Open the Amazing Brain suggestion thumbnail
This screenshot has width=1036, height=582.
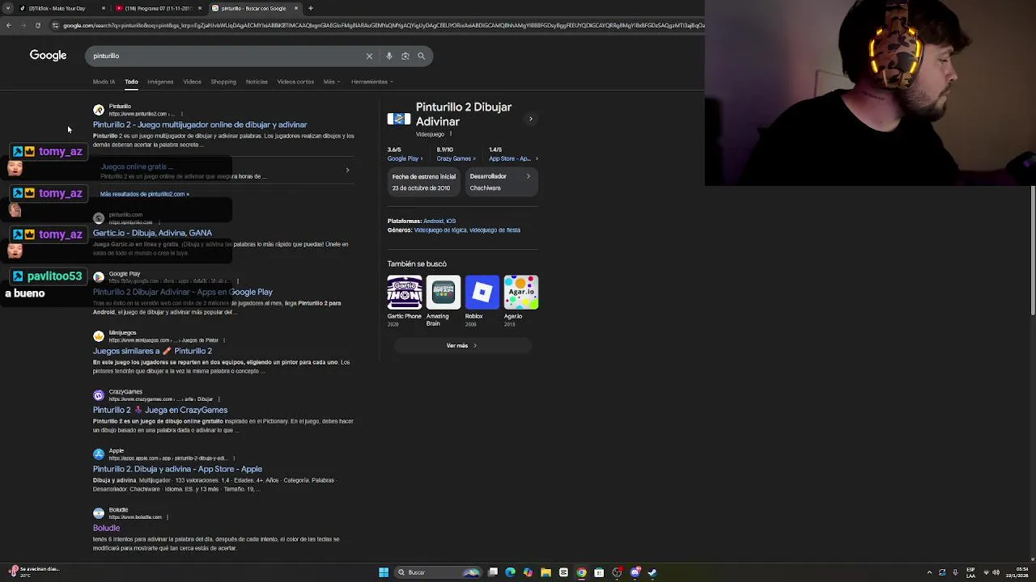[x=444, y=293]
